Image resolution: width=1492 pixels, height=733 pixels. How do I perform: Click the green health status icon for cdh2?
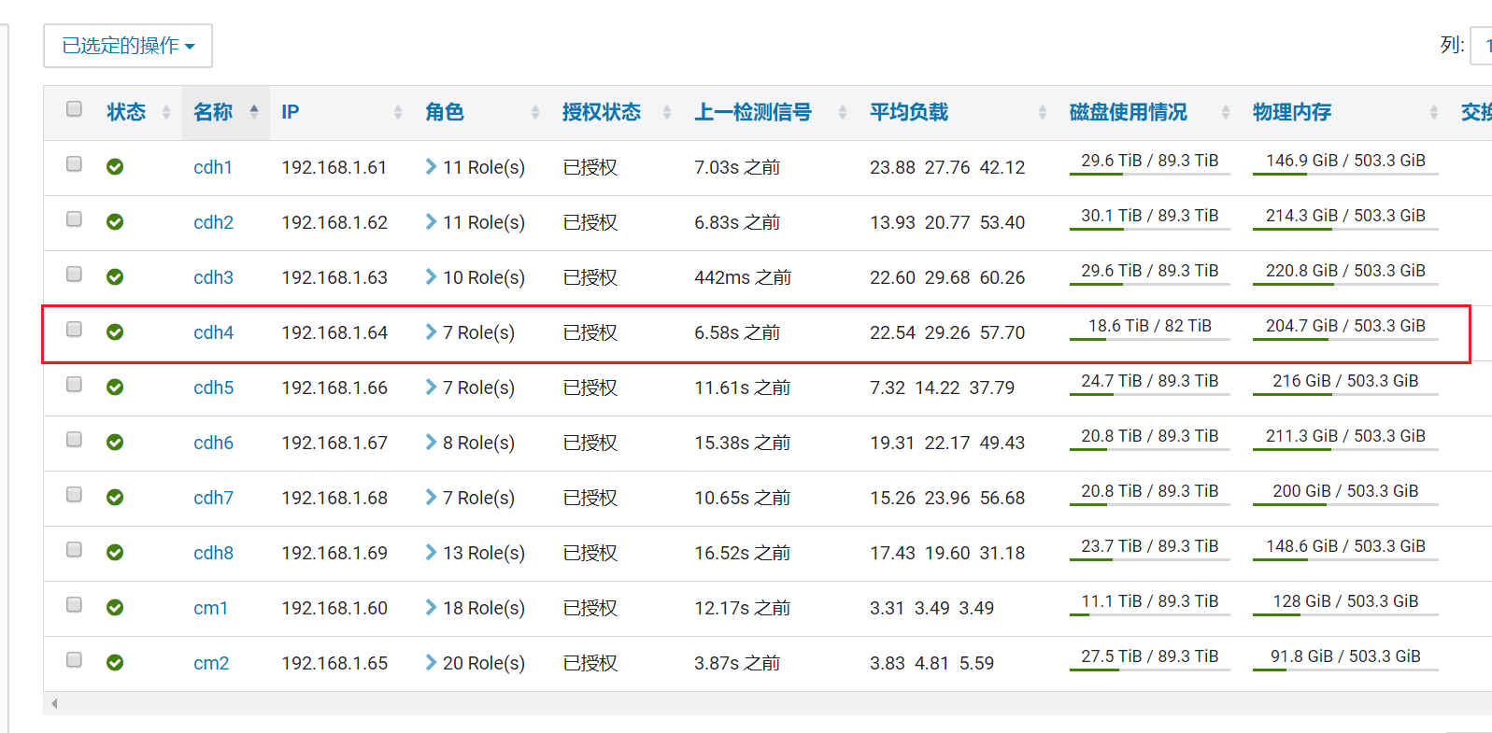click(x=115, y=222)
